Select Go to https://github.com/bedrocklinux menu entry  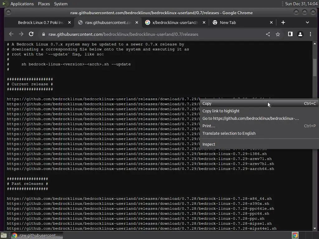tap(259, 119)
